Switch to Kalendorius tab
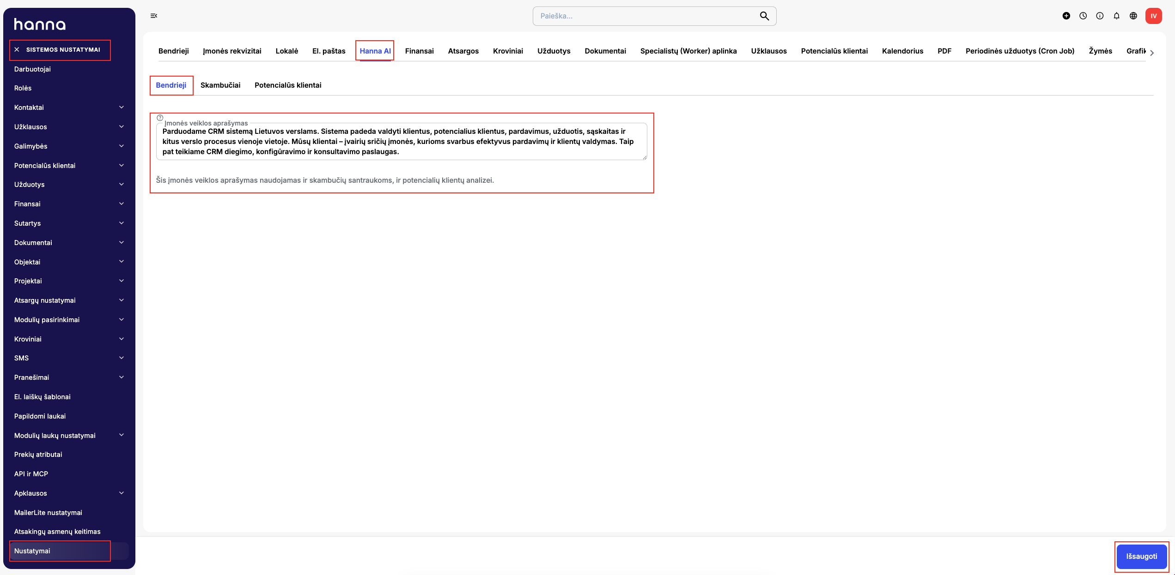 (x=902, y=51)
